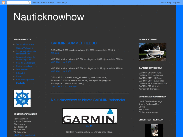The height and width of the screenshot is (137, 183).
Task: Select GARMIN GHP 10 Autopilot text
Action: pyautogui.click(x=151, y=81)
